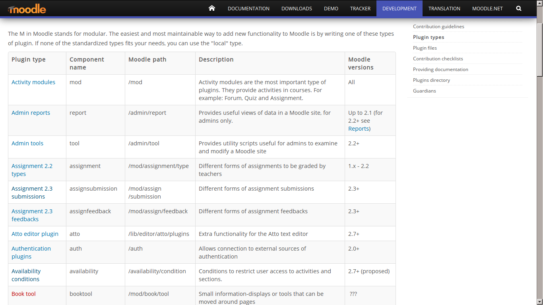Open the Translation menu item
Image resolution: width=543 pixels, height=305 pixels.
point(444,8)
